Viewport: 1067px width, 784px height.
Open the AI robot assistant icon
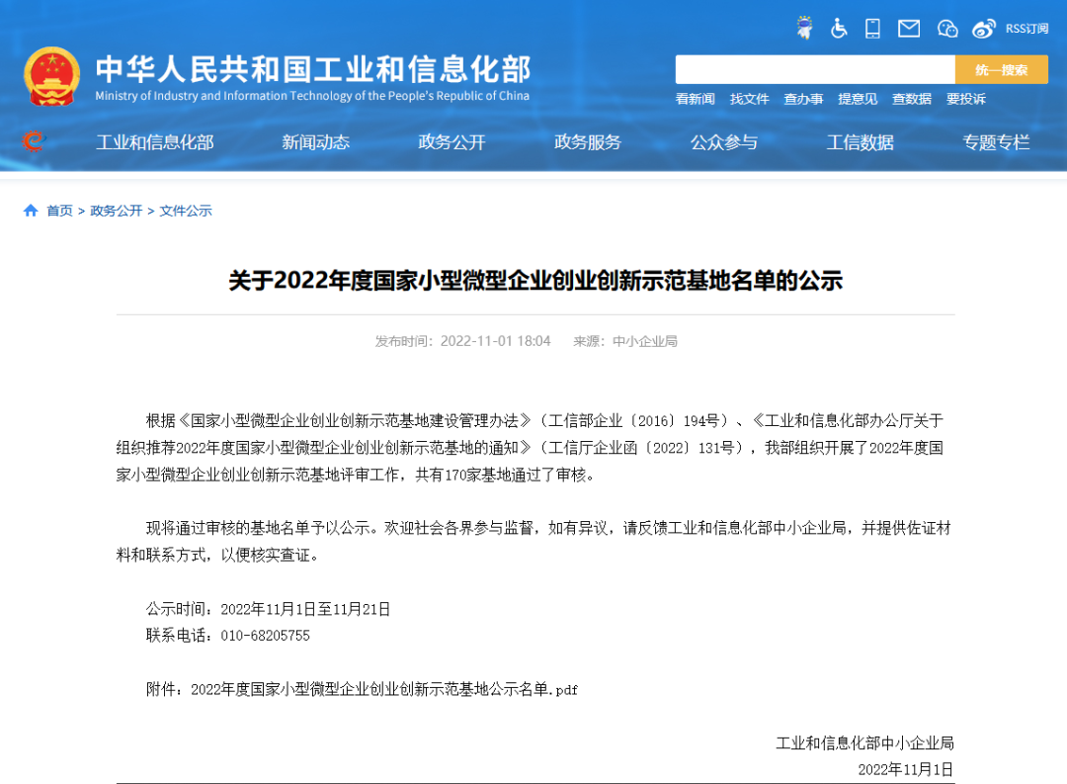point(804,28)
